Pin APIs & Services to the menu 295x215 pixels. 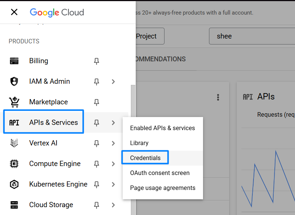96,123
